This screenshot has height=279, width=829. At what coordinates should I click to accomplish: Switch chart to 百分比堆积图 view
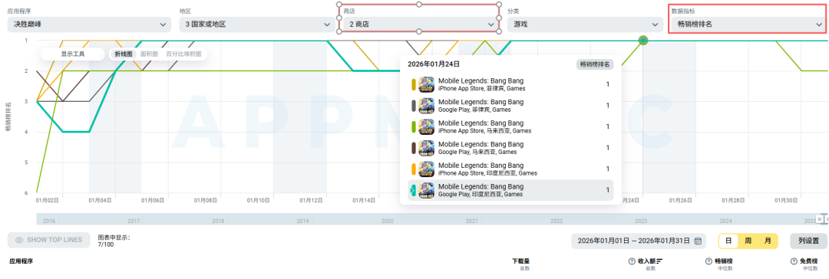[183, 54]
